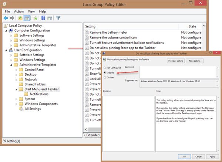Screen dimensions: 222x162
Task: Click the Next Setting button
Action: (195, 61)
